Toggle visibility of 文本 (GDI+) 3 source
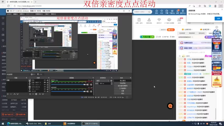The height and width of the screenshot is (126, 224). (x=45, y=82)
